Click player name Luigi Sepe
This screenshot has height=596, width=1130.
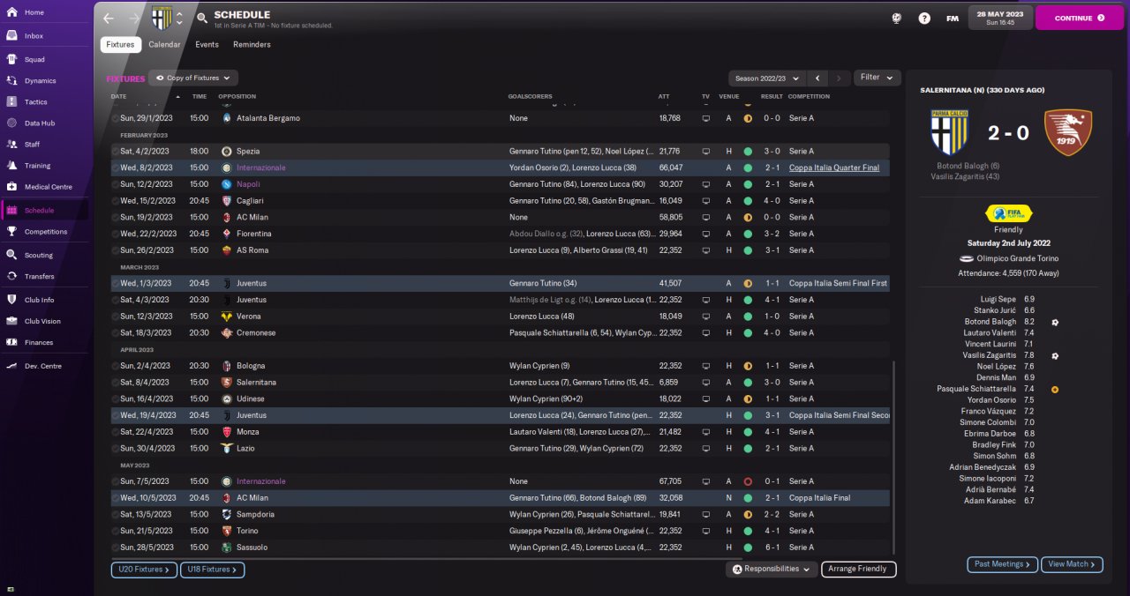click(998, 300)
